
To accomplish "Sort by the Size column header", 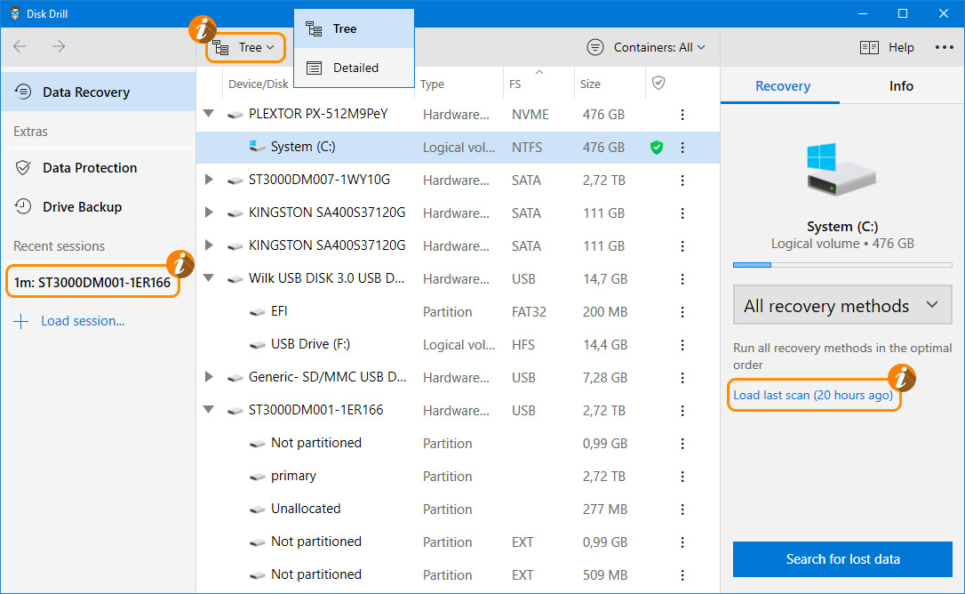I will (x=590, y=84).
